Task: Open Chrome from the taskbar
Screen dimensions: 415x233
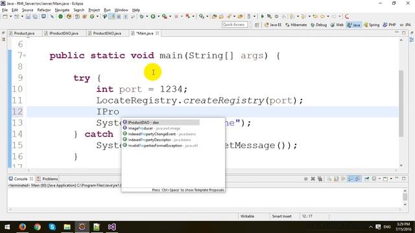Action: coord(38,227)
